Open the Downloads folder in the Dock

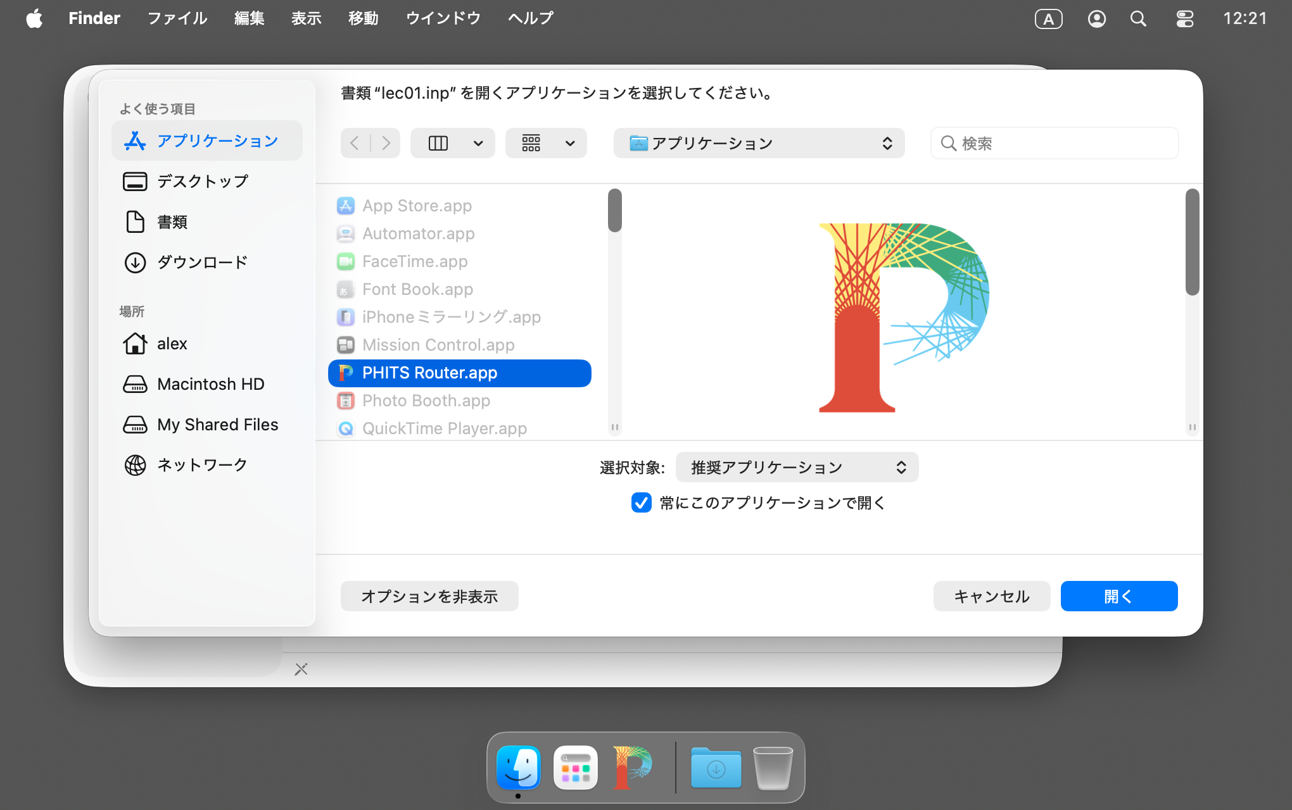(x=716, y=768)
